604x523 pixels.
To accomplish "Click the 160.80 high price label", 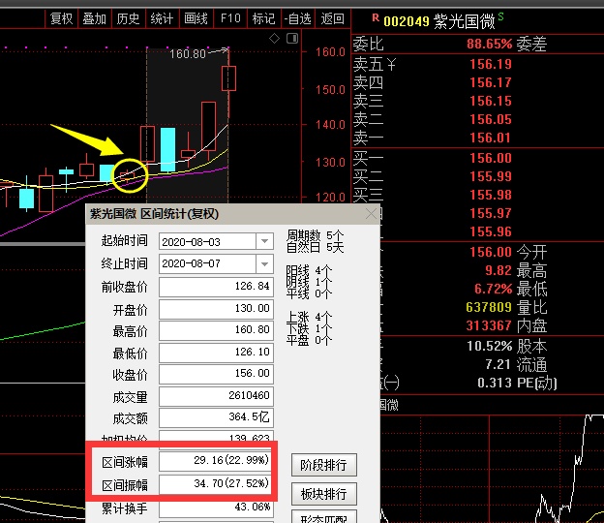I will 188,54.
